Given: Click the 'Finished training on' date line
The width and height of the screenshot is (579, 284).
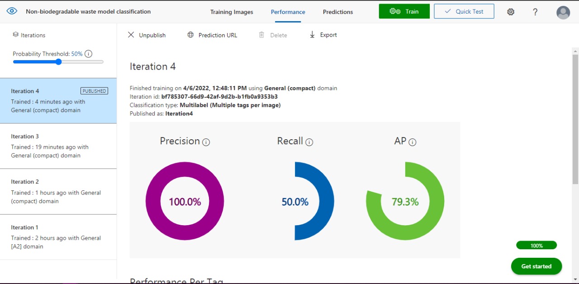Looking at the screenshot, I should (233, 88).
